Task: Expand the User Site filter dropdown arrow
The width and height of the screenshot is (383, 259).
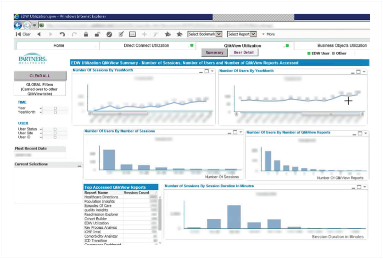Action: [41, 133]
